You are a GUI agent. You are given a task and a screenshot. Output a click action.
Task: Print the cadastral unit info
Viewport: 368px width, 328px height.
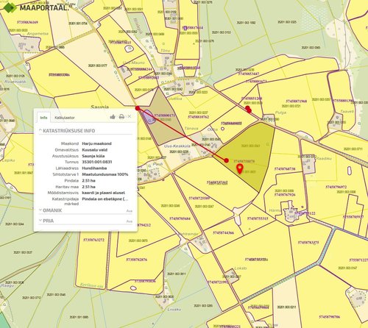click(121, 117)
